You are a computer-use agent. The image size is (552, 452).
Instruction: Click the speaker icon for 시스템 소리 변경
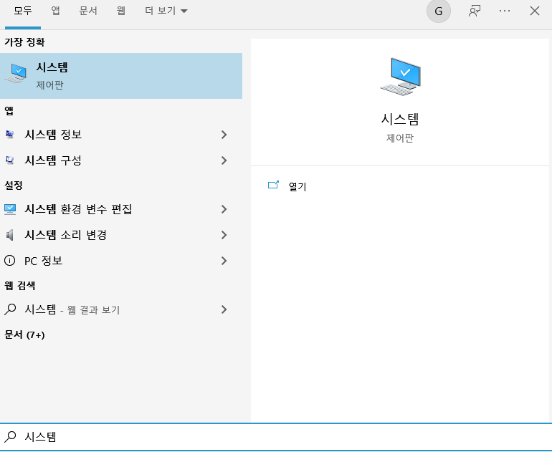pos(10,235)
